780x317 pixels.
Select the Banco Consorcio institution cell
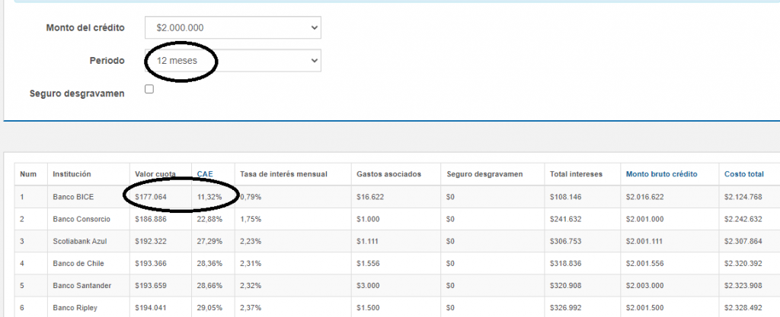point(82,219)
